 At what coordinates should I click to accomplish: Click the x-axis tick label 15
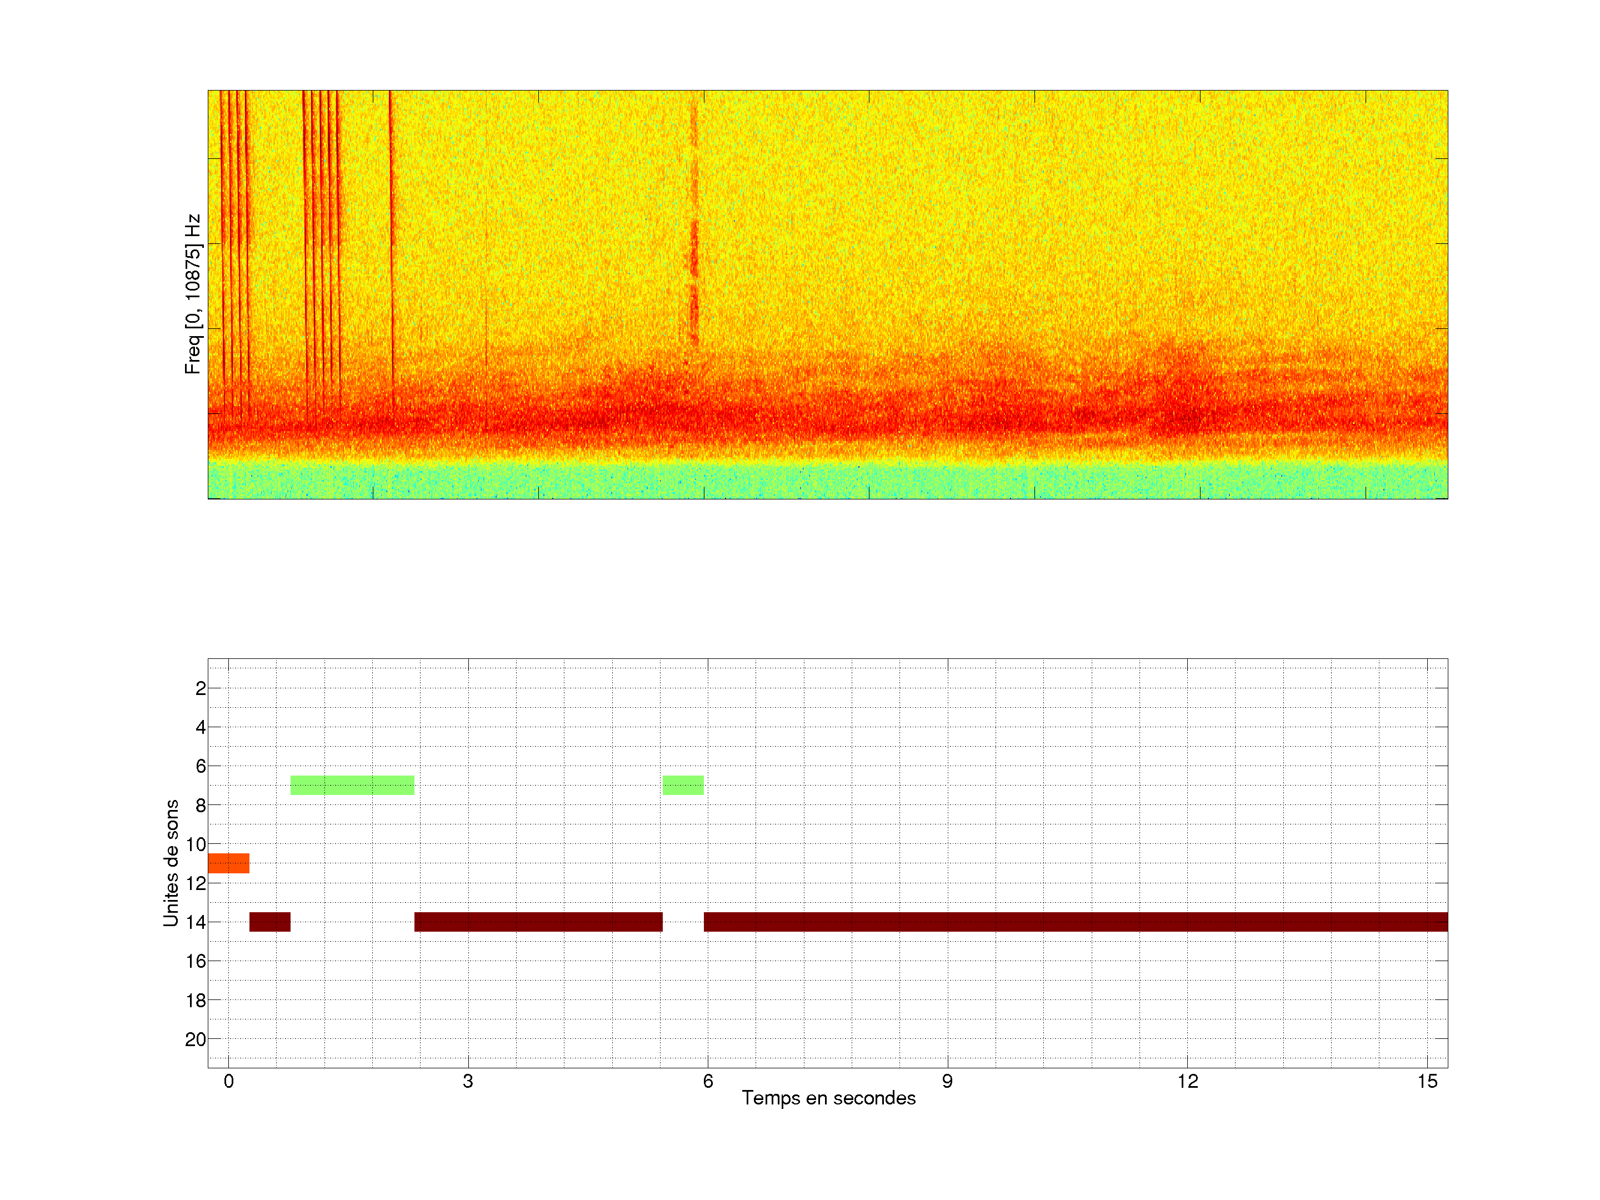(x=1427, y=1081)
